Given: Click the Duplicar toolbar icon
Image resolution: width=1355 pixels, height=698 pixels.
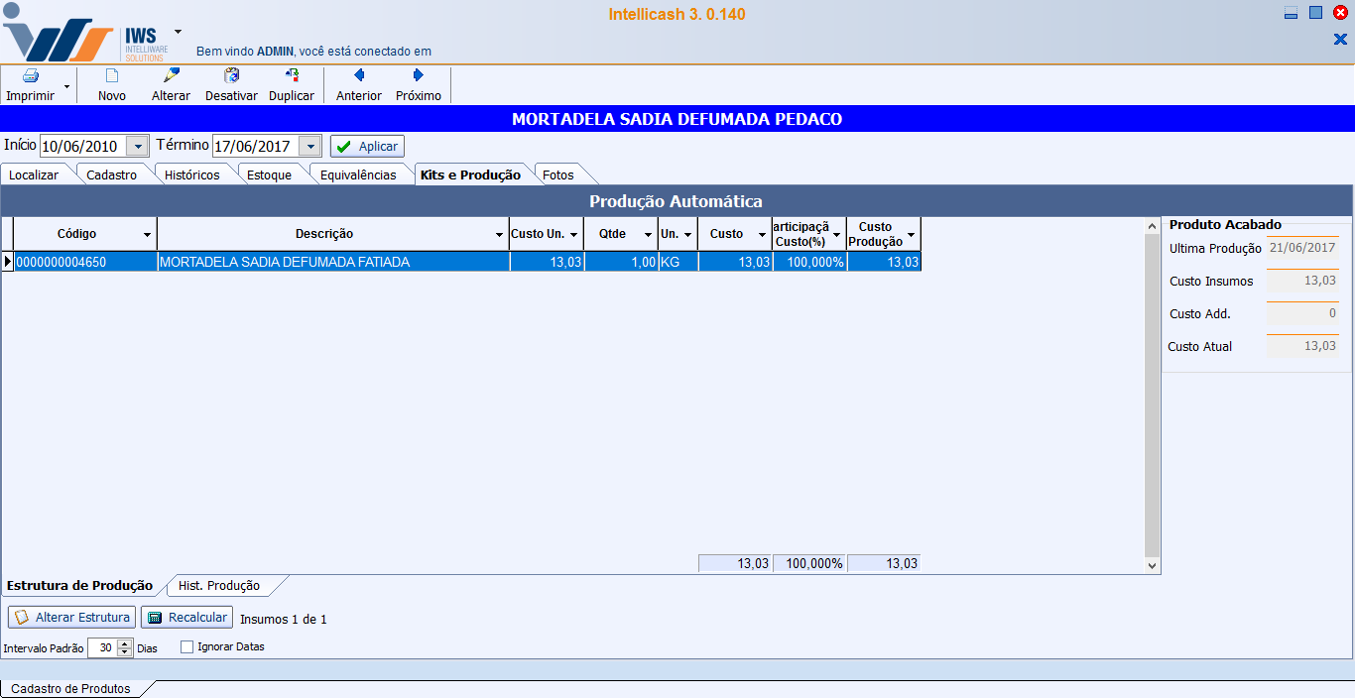Looking at the screenshot, I should [x=292, y=75].
